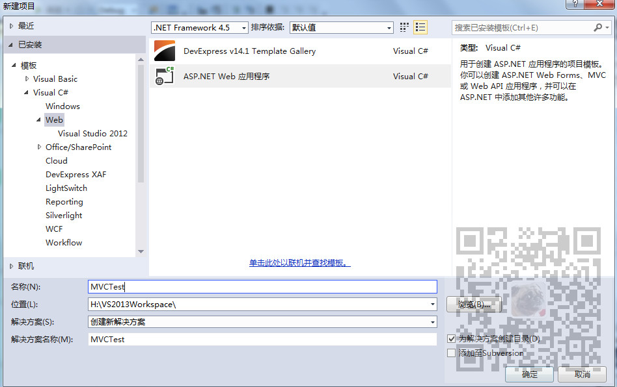Activate the list view toggle for templates

(419, 27)
